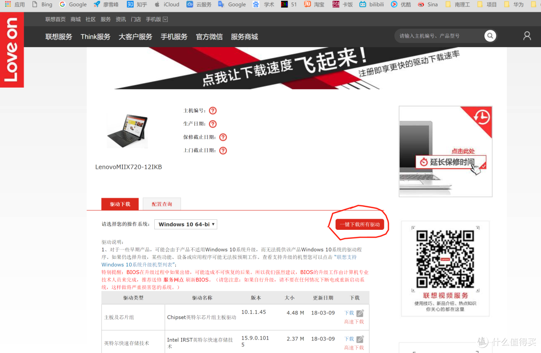The width and height of the screenshot is (541, 353).
Task: Open the 手机服务 menu
Action: click(174, 37)
